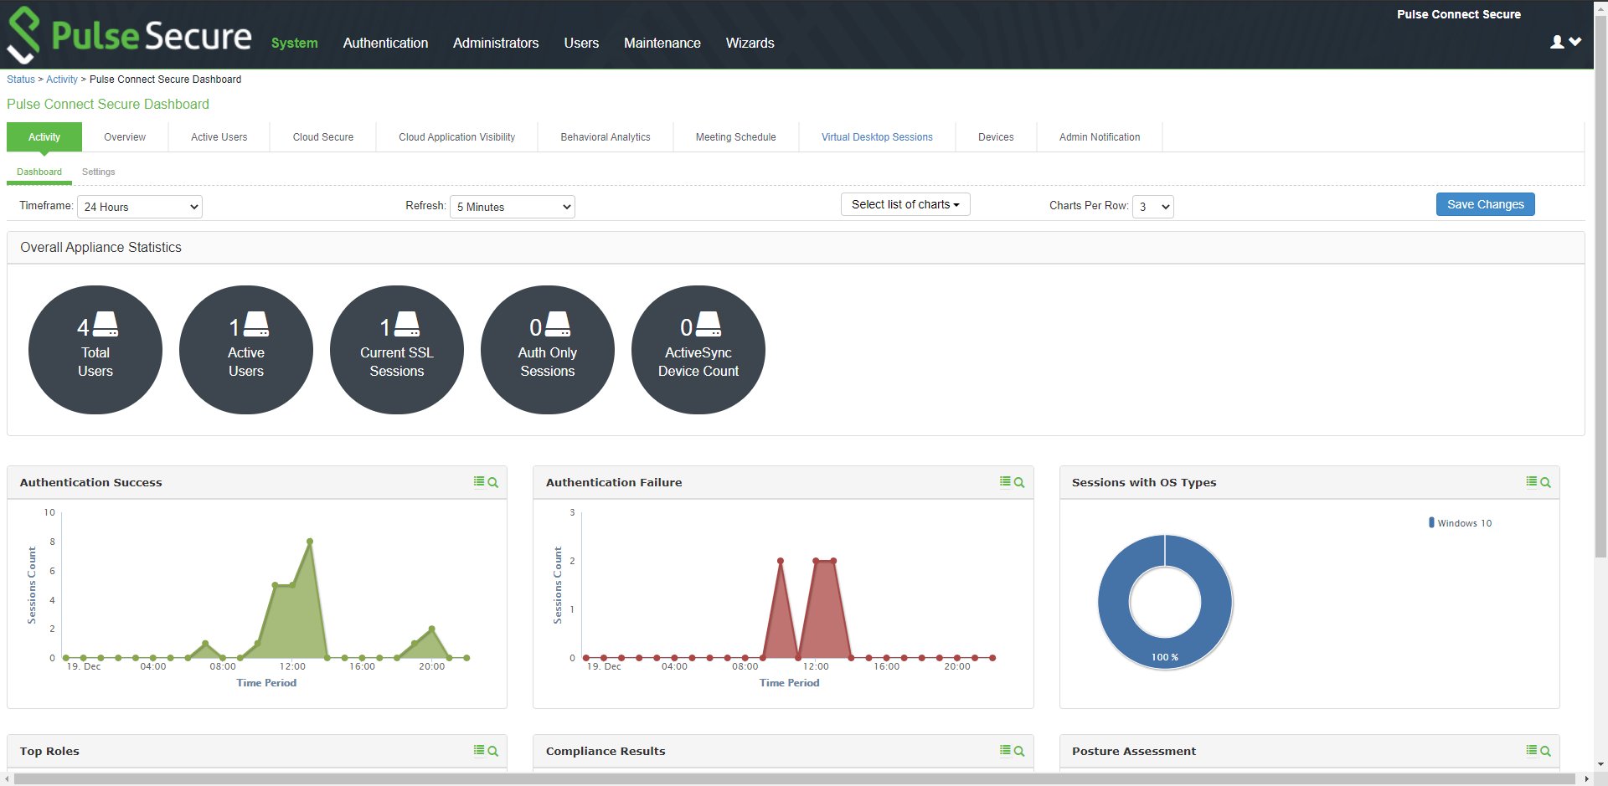Open the Authentication menu
Screen dimensions: 1608x786
pyautogui.click(x=385, y=43)
